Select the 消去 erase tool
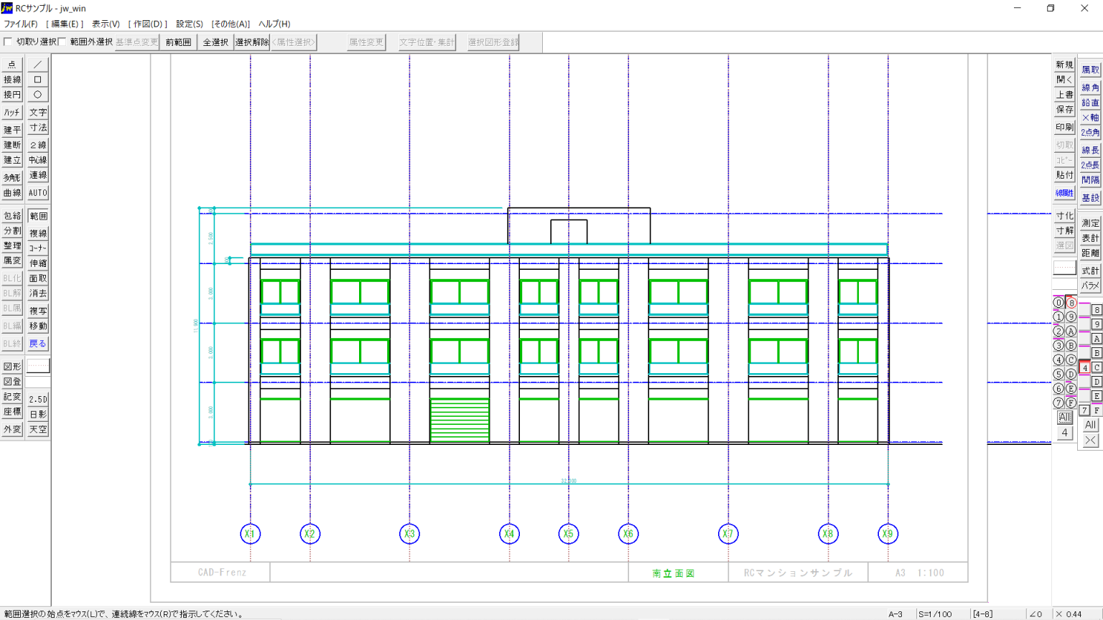The image size is (1103, 620). 38,293
